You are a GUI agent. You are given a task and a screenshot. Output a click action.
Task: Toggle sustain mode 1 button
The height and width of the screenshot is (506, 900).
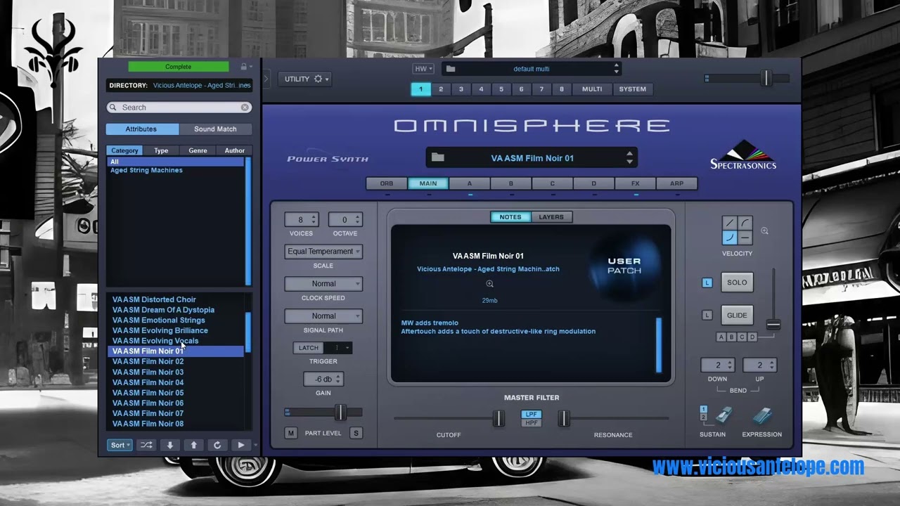pos(703,410)
